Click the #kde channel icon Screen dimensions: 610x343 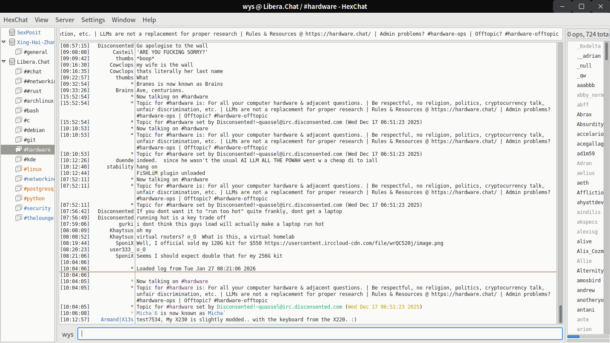[18, 159]
